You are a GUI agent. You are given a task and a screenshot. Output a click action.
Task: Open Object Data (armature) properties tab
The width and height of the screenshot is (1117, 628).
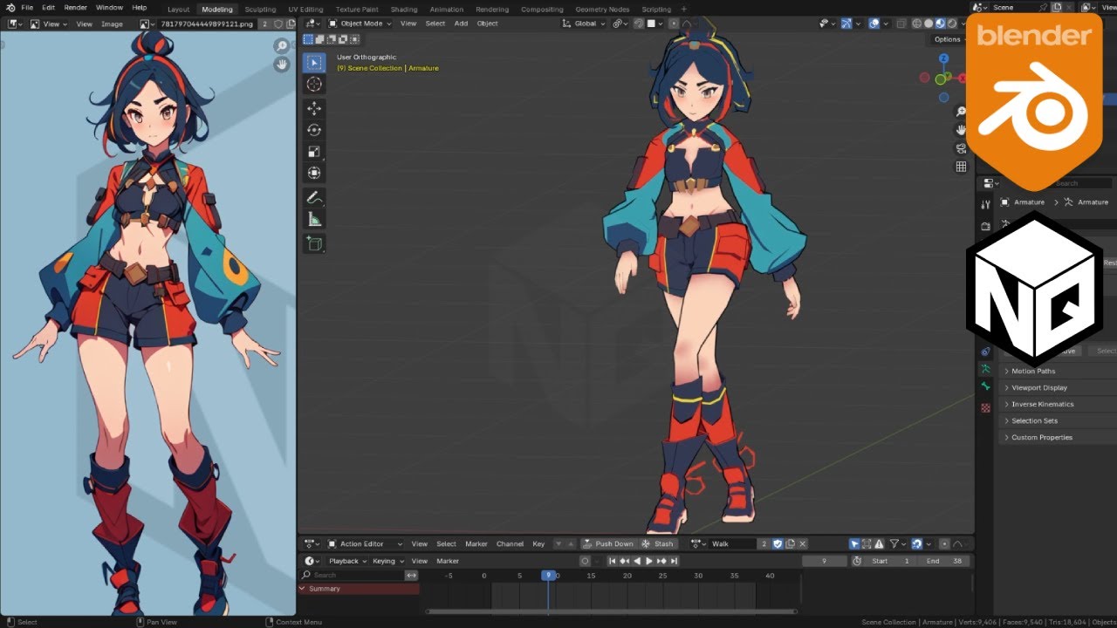(985, 369)
